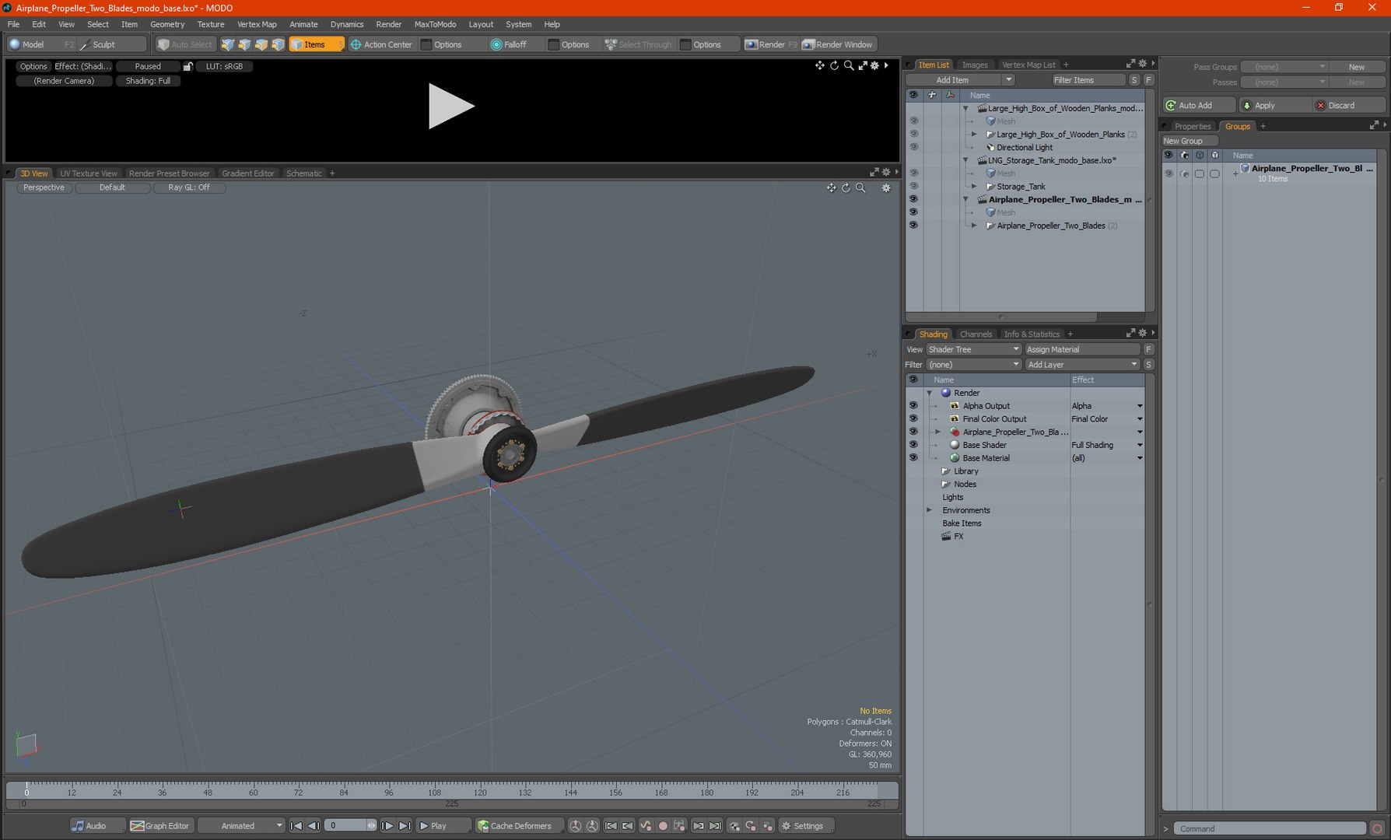Toggle visibility of Storage_Tank item
Screen dimensions: 1391x840
(x=913, y=187)
